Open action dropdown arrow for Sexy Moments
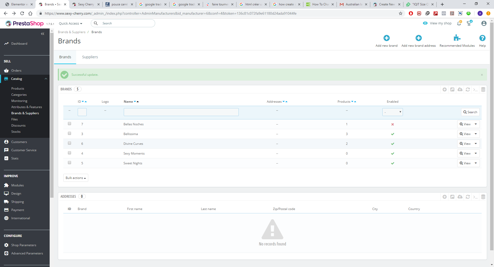The image size is (494, 267). point(476,154)
